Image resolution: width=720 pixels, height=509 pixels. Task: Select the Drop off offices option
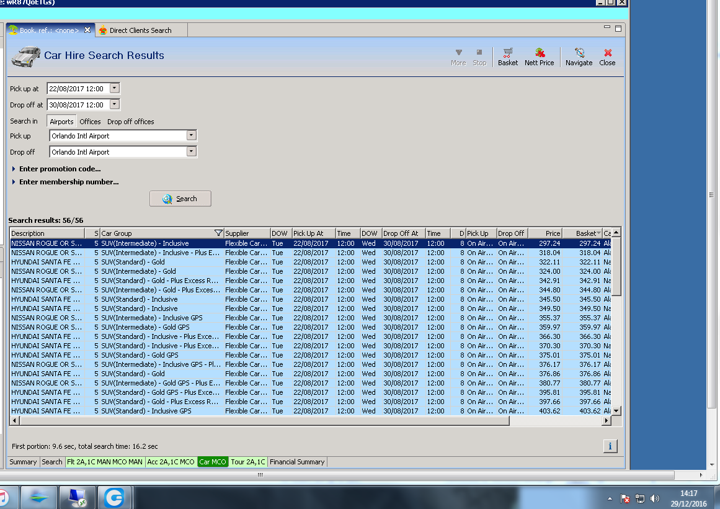tap(130, 122)
